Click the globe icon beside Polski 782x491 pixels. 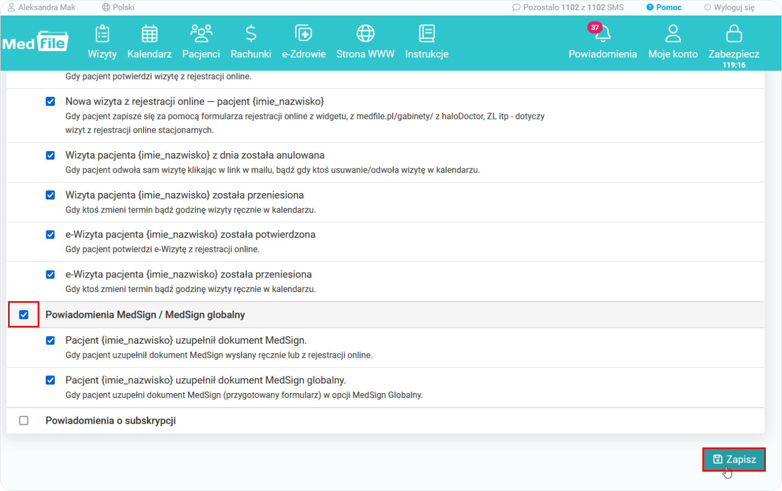coord(106,8)
